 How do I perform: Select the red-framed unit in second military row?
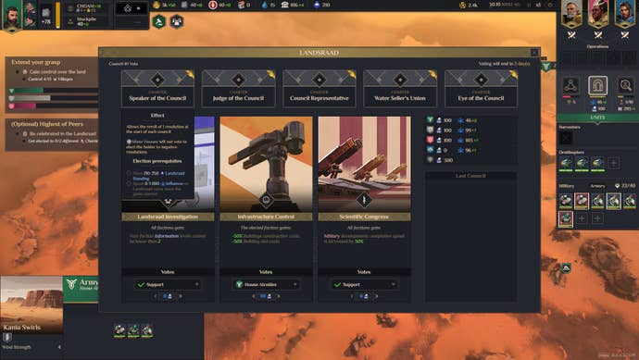tap(566, 219)
